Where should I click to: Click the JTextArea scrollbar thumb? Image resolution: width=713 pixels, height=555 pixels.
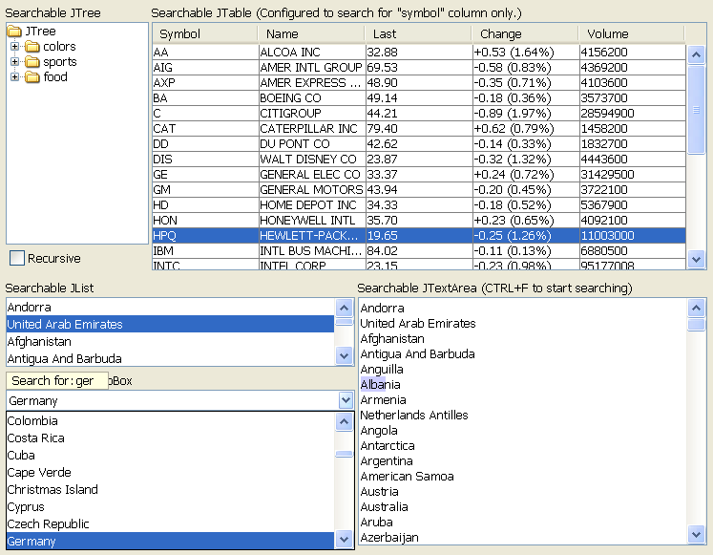click(x=696, y=325)
